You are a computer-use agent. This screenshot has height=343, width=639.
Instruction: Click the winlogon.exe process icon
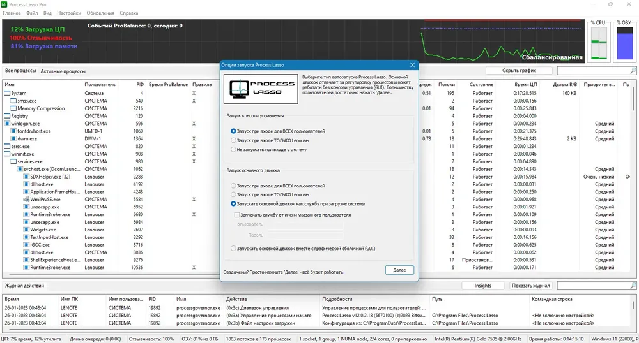tap(7, 124)
